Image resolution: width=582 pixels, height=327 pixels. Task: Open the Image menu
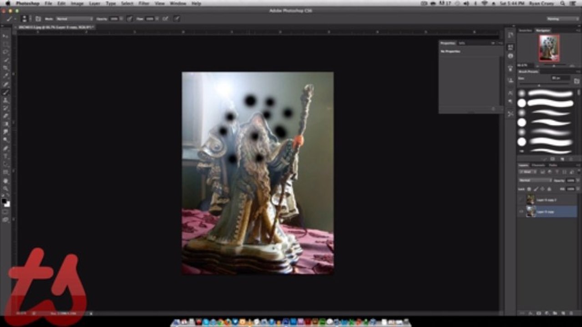77,3
